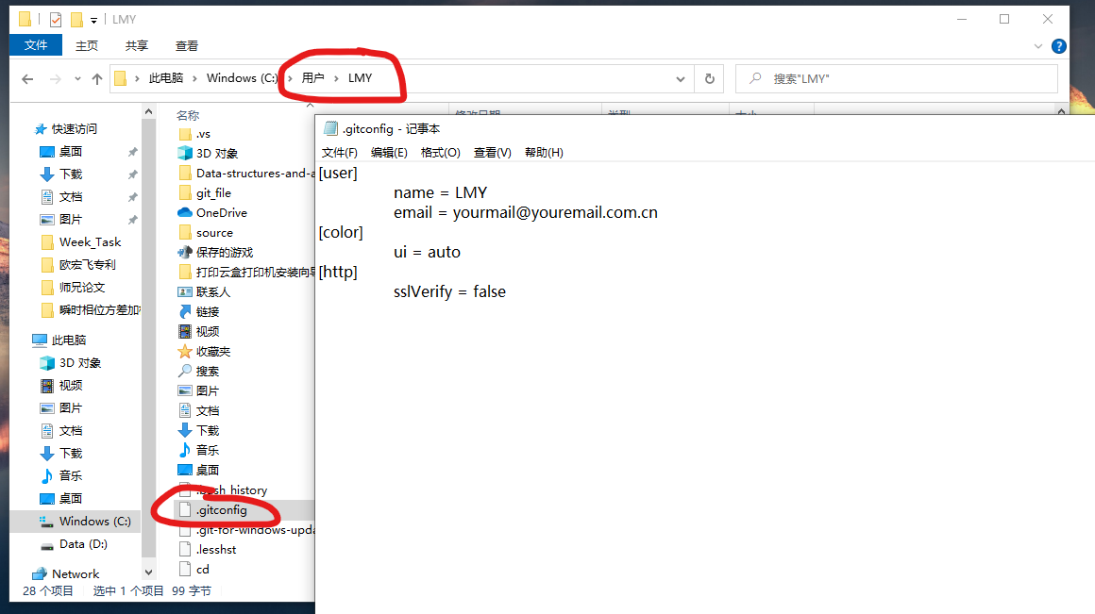This screenshot has width=1095, height=614.
Task: Open the Explorer help icon
Action: (x=1059, y=46)
